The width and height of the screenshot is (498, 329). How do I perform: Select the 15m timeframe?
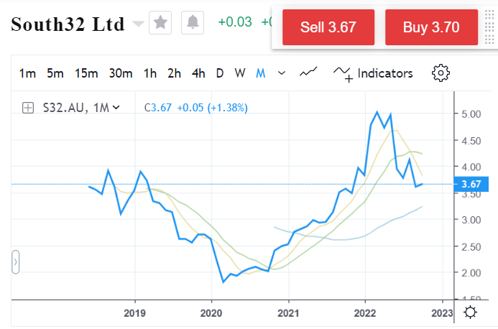coord(86,73)
